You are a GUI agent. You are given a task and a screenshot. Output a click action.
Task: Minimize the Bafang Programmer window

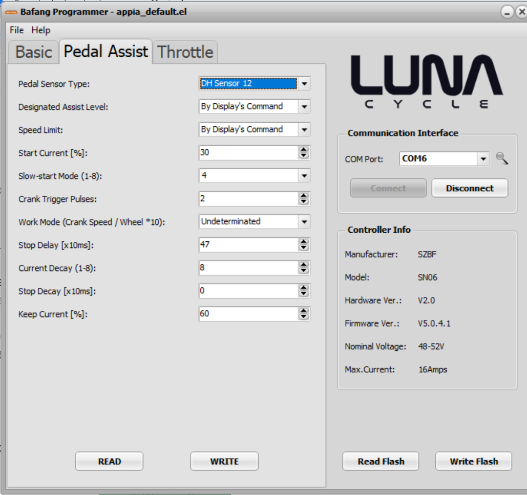tap(507, 12)
